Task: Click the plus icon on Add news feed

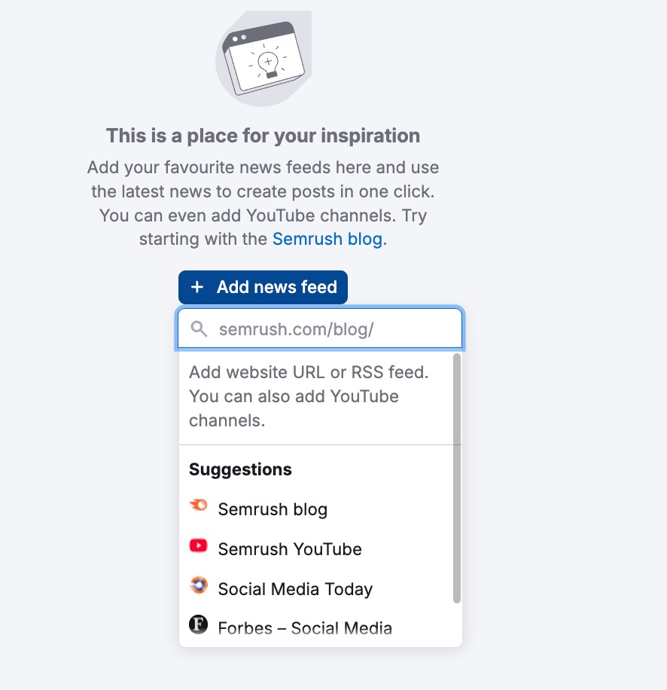Action: click(x=197, y=287)
